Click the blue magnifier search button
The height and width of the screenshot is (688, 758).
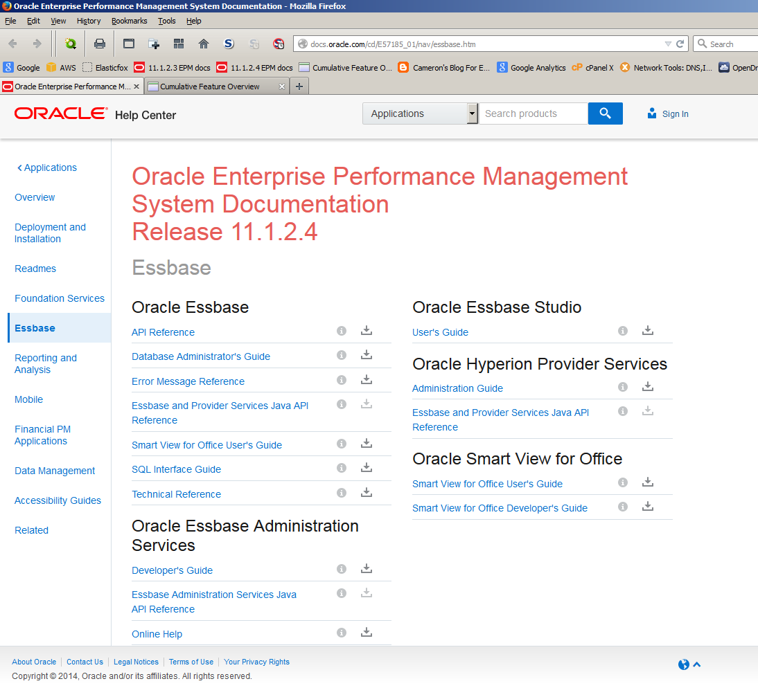[x=606, y=114]
